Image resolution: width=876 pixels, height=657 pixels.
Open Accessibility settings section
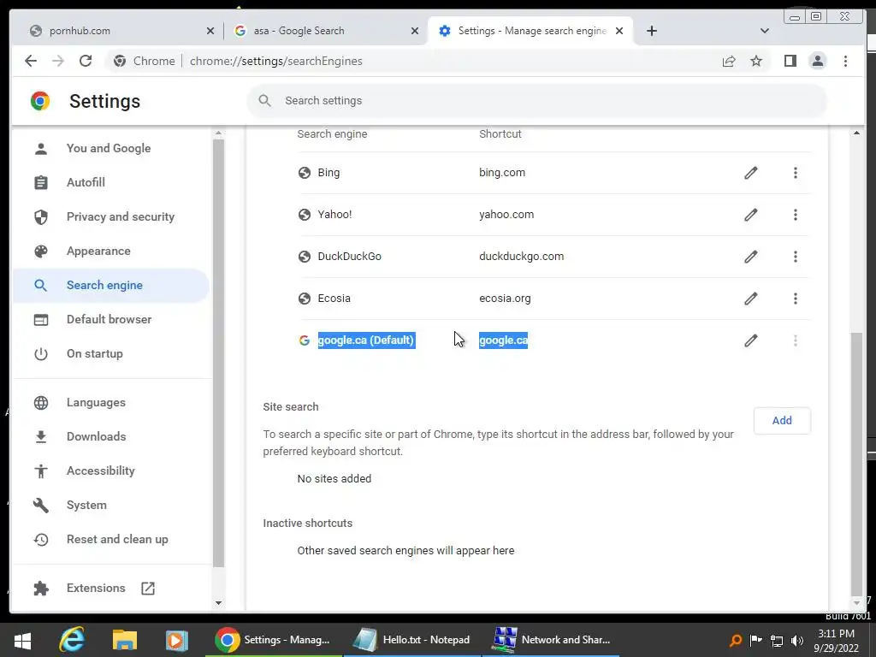(110, 471)
